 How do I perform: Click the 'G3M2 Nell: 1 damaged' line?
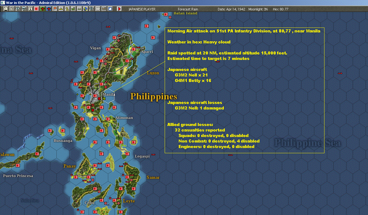(199, 108)
